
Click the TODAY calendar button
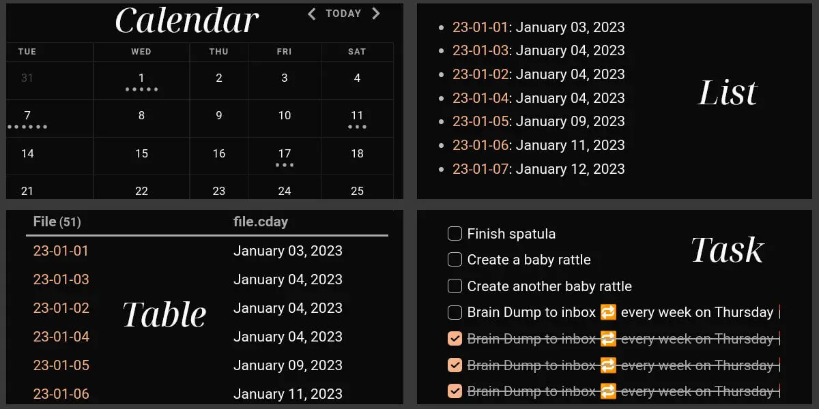[343, 14]
